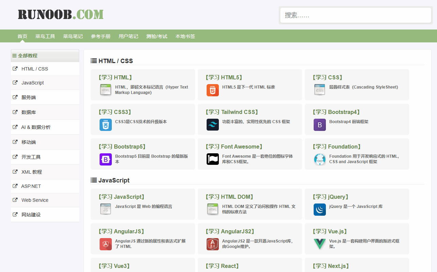Click the blue CSS3 shield icon
Viewport: 437px width, 272px height.
(106, 125)
